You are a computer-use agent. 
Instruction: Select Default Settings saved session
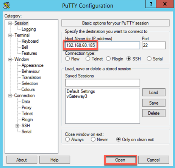click(81, 91)
